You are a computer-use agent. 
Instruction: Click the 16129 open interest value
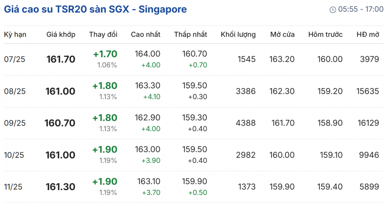368,123
